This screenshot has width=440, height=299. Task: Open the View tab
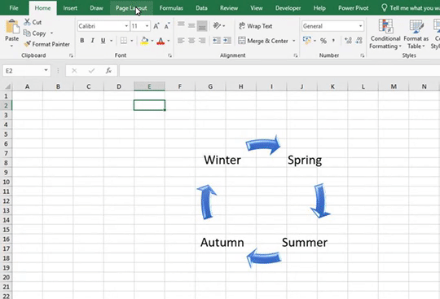pyautogui.click(x=257, y=8)
